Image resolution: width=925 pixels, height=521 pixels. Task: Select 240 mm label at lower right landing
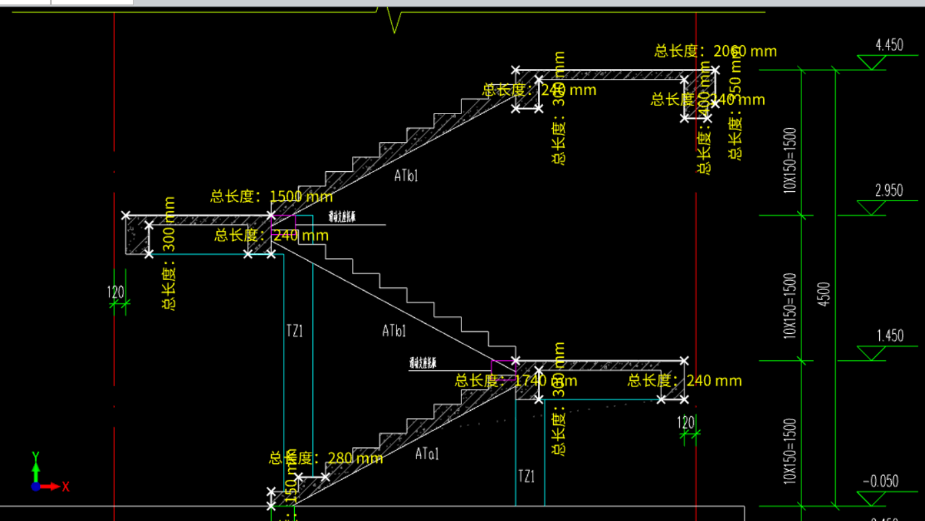[x=685, y=381]
